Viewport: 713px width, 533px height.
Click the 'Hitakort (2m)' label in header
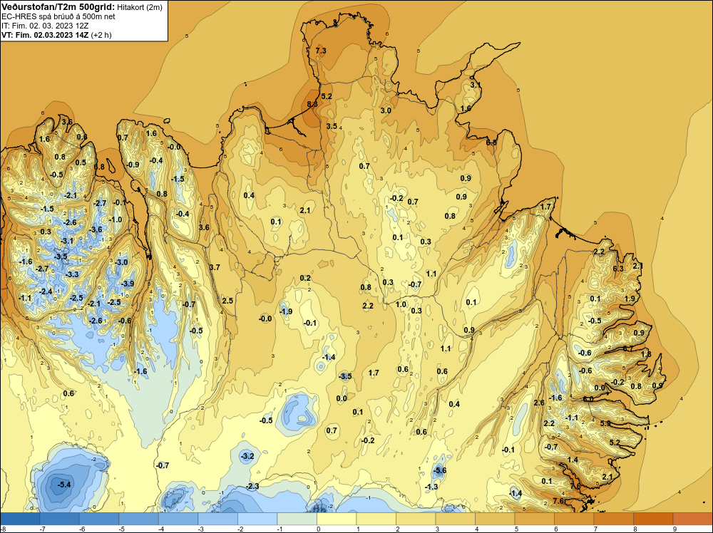(x=140, y=7)
